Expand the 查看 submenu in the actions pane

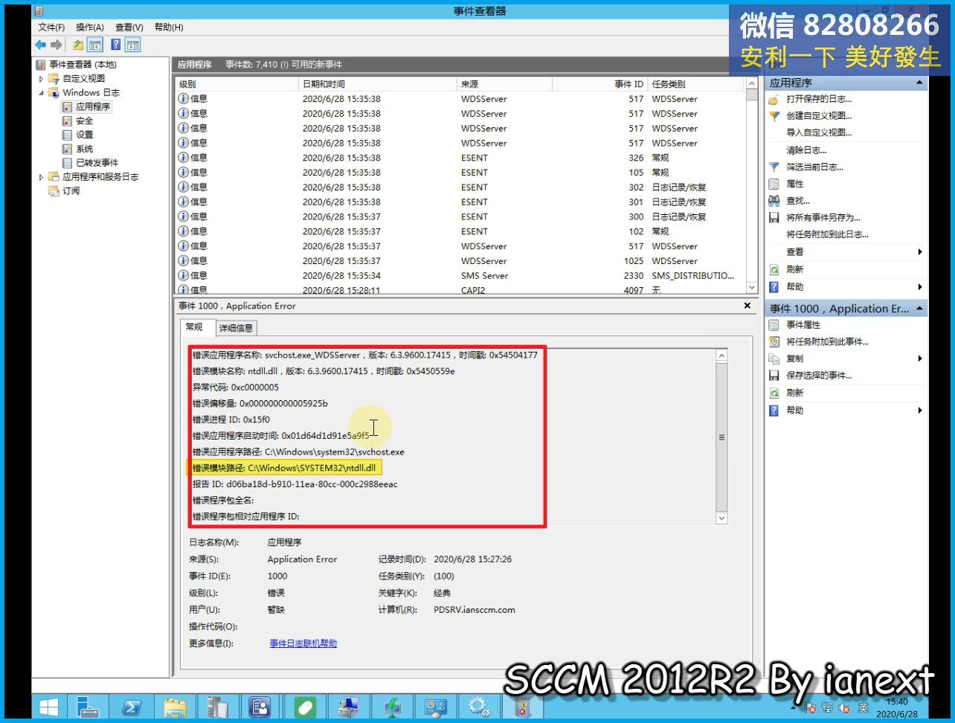(x=920, y=252)
